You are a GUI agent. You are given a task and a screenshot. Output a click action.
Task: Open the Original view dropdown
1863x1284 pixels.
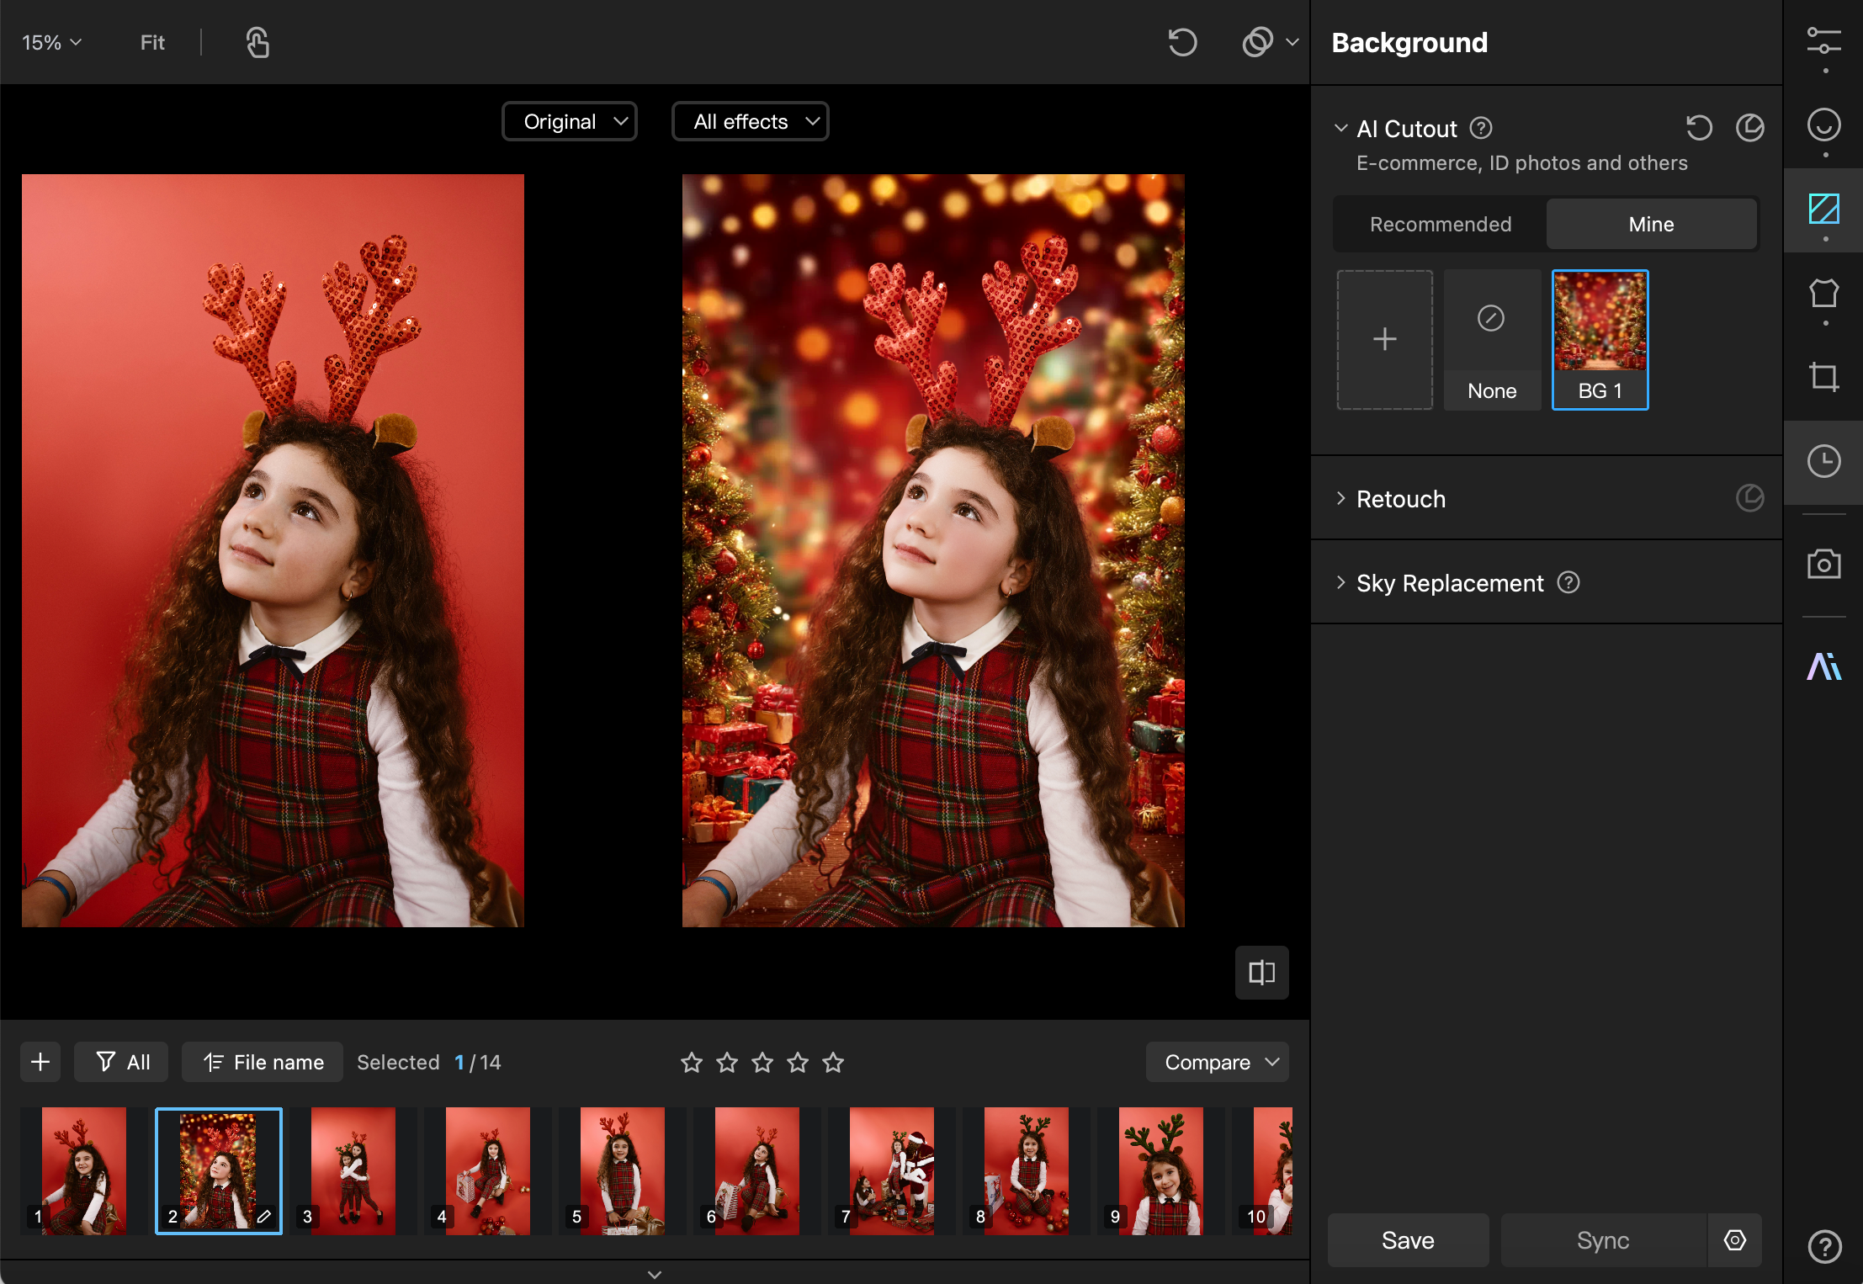570,122
